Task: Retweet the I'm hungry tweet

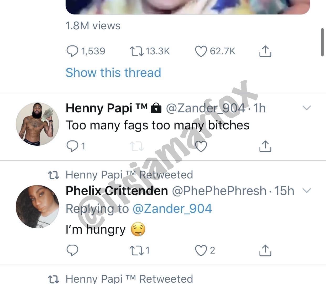Action: point(137,250)
